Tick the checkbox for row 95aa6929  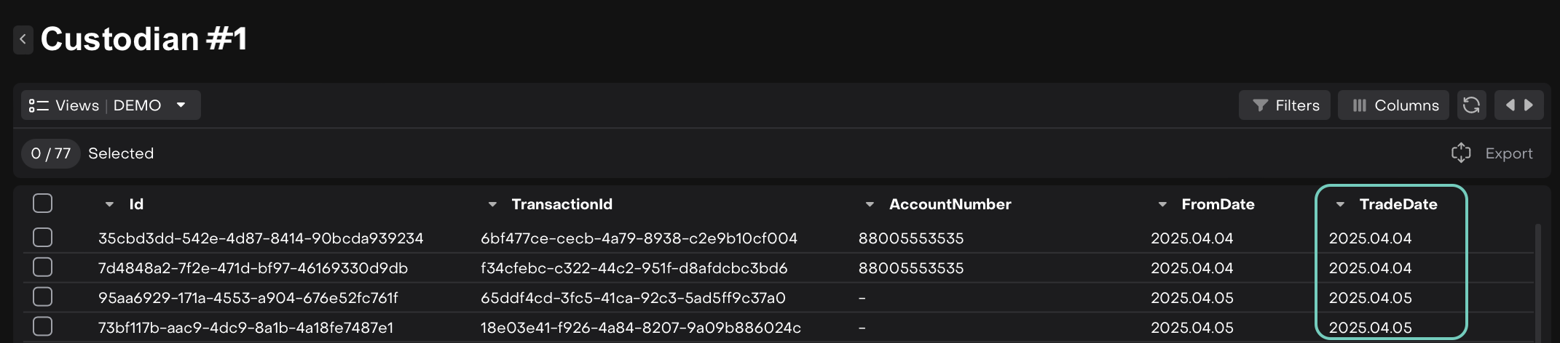(x=43, y=297)
